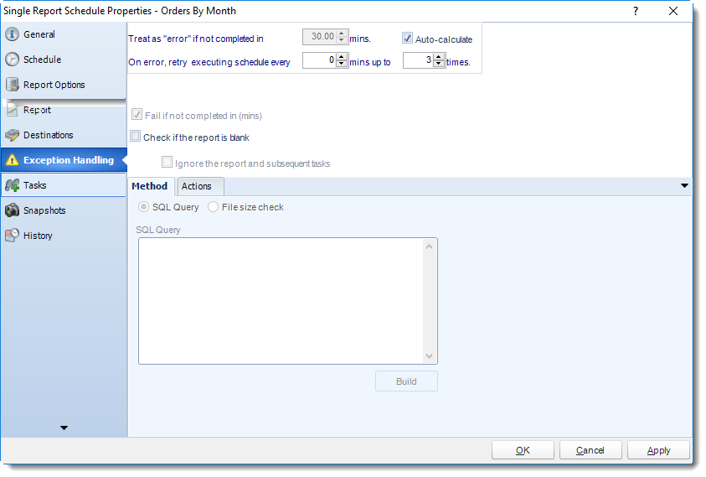Viewport: 706px width, 477px height.
Task: Click the help question mark icon
Action: click(636, 11)
